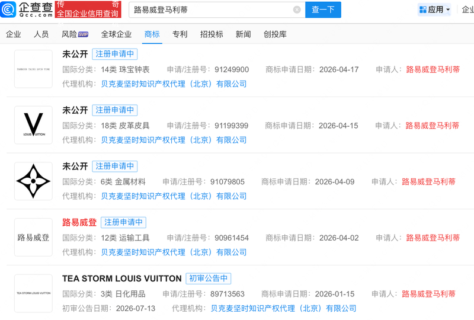This screenshot has width=474, height=320.
Task: Click the 初审公告中 status tag
Action: 209,279
